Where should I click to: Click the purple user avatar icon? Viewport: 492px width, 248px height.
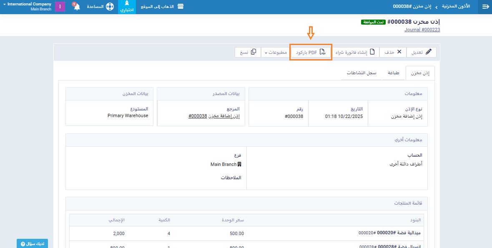(x=60, y=7)
